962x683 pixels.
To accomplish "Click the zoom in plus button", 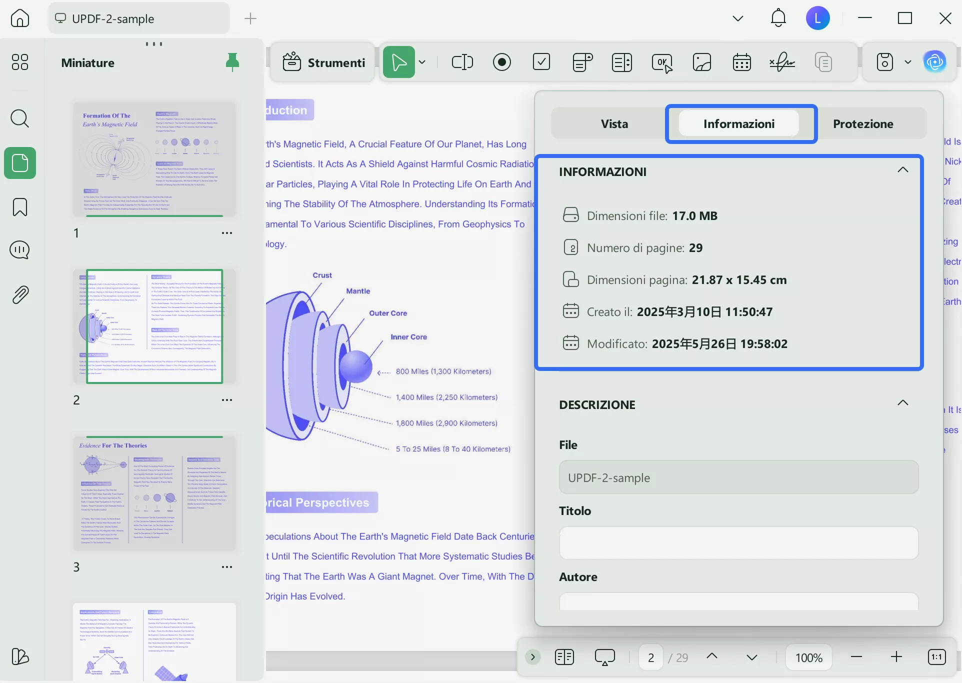I will (x=896, y=657).
